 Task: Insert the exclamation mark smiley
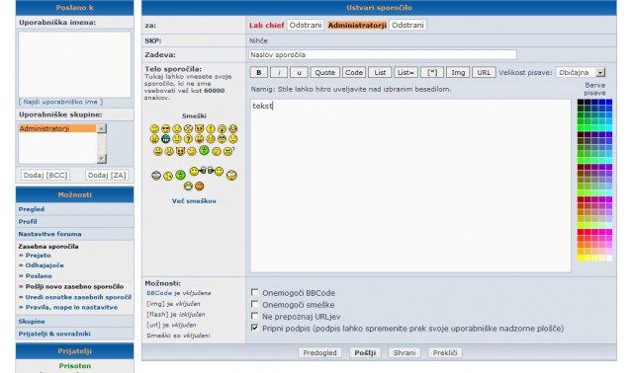[211, 128]
